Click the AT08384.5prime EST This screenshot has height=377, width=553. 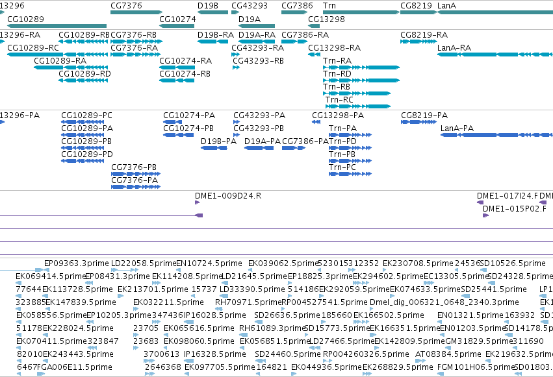point(420,361)
